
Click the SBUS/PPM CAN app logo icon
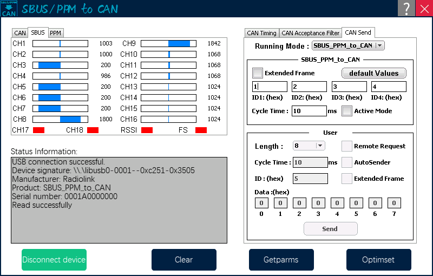(x=9, y=8)
